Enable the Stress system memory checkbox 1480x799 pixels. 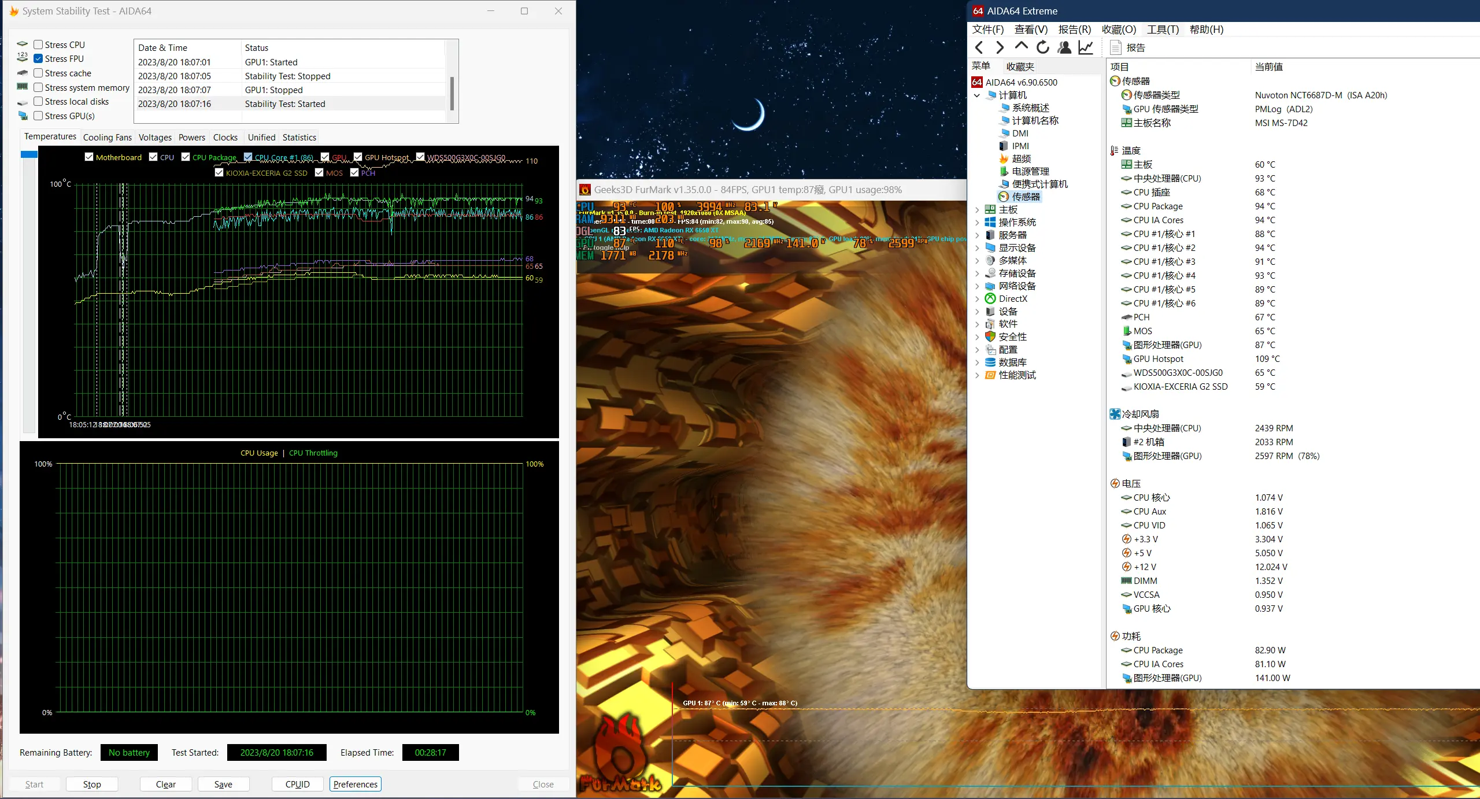38,87
